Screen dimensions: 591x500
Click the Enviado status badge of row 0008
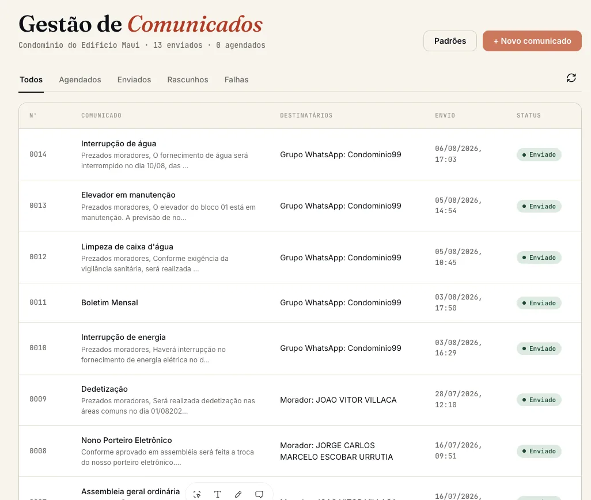[539, 451]
